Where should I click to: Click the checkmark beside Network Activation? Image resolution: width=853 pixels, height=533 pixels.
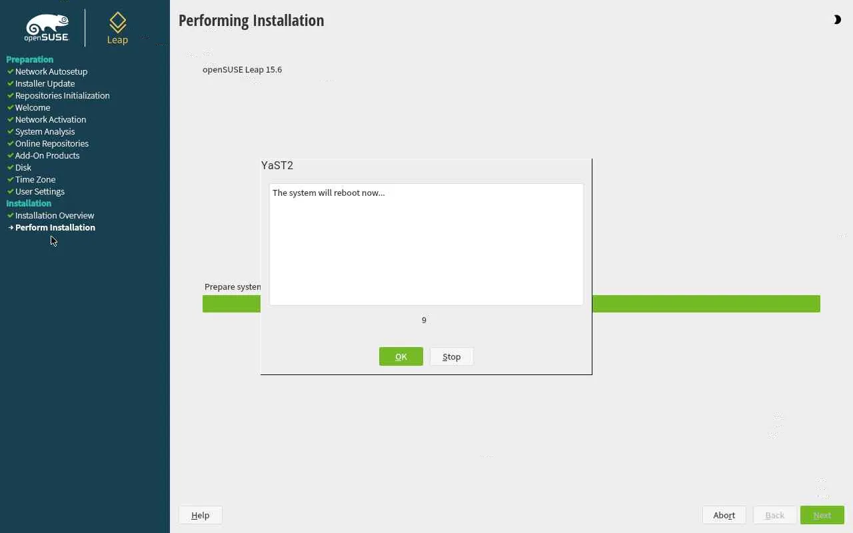point(11,119)
